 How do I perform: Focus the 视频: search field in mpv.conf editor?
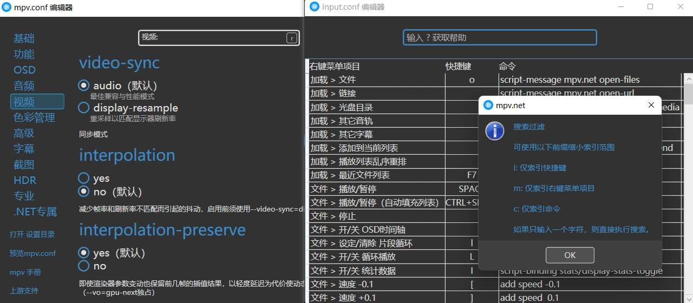[219, 37]
